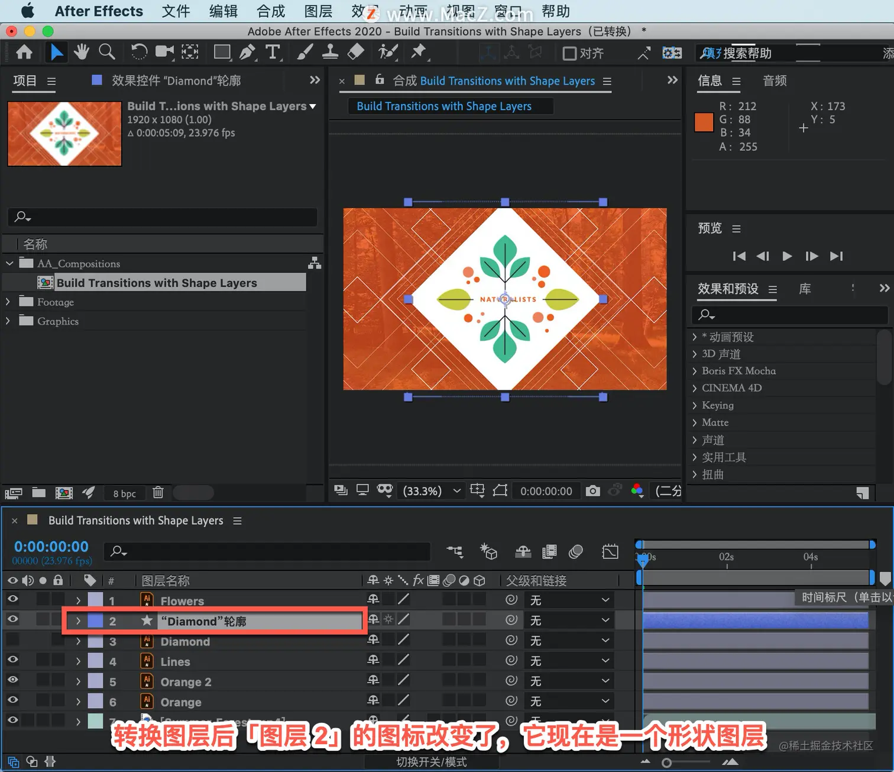Screen dimensions: 894x772
Task: Select the Brush tool
Action: [x=305, y=53]
